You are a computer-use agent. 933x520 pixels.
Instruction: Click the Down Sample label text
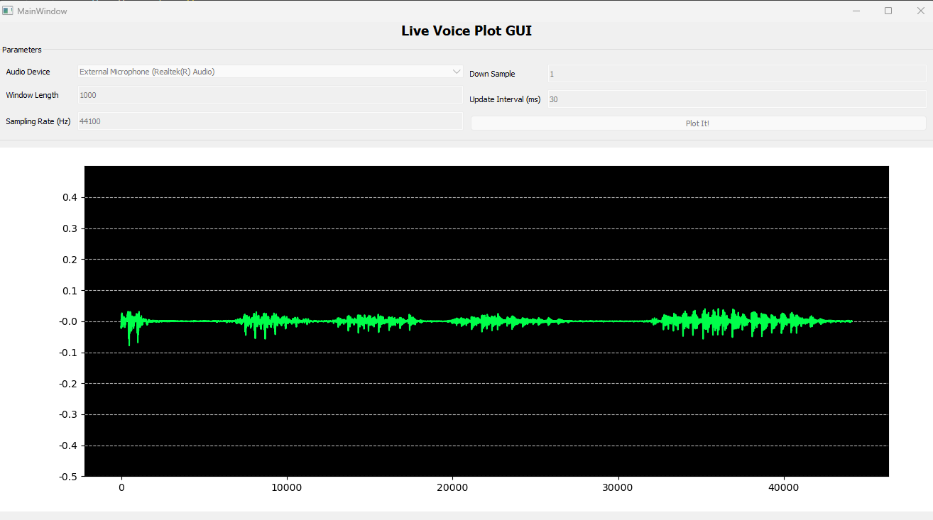[492, 74]
